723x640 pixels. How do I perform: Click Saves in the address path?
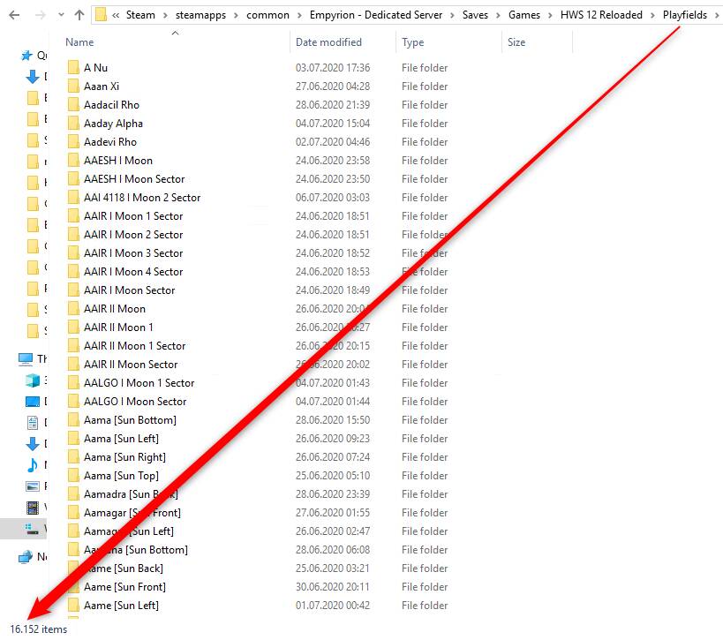[x=475, y=15]
